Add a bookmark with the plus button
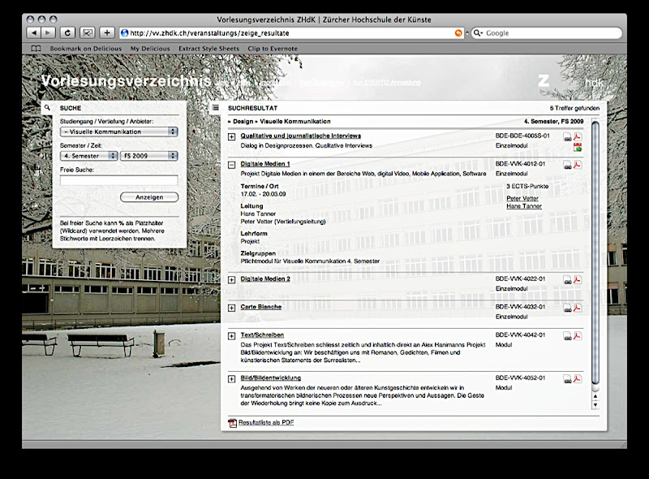Screen dimensions: 649x479 pos(107,32)
